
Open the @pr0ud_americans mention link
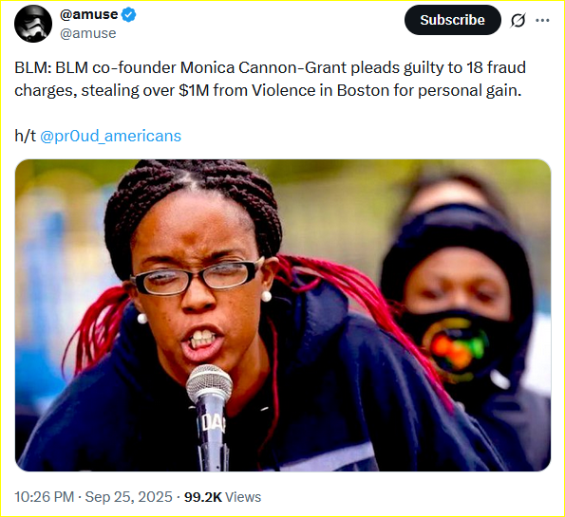(110, 136)
